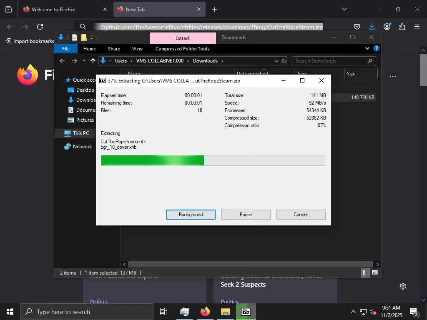Click the Search Downloads field
The height and width of the screenshot is (320, 427).
334,61
